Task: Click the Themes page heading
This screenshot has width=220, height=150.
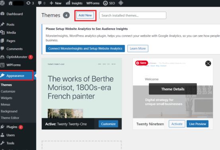Action: [x=51, y=15]
